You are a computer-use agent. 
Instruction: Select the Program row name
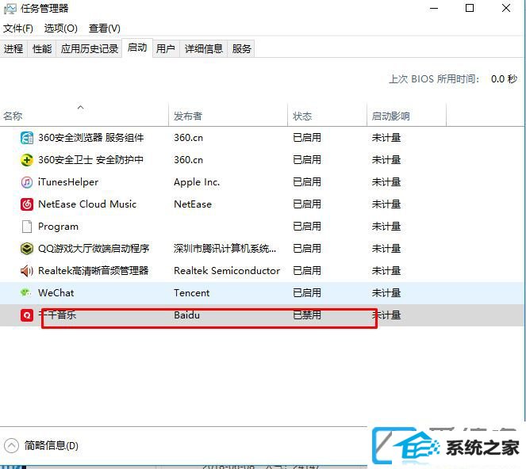click(58, 227)
